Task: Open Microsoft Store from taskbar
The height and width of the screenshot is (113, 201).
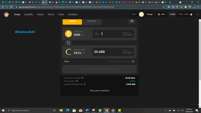Action: (x=74, y=110)
